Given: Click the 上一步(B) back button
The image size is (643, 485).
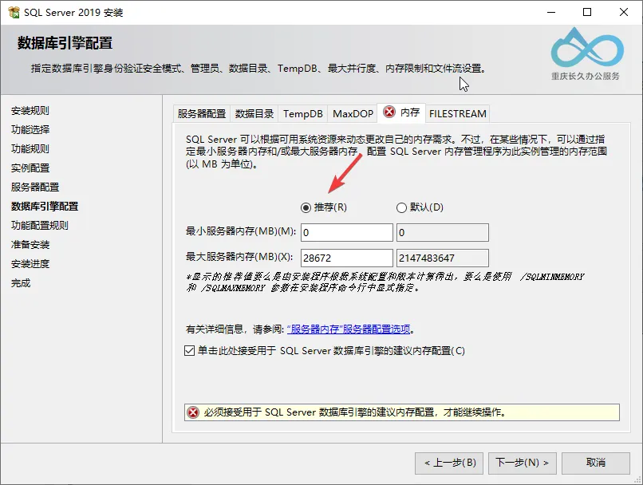Looking at the screenshot, I should tap(449, 463).
